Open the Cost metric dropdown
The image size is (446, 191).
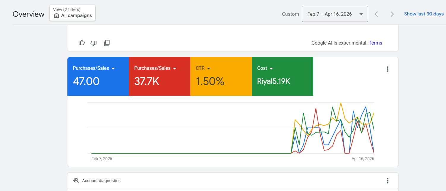(x=271, y=69)
